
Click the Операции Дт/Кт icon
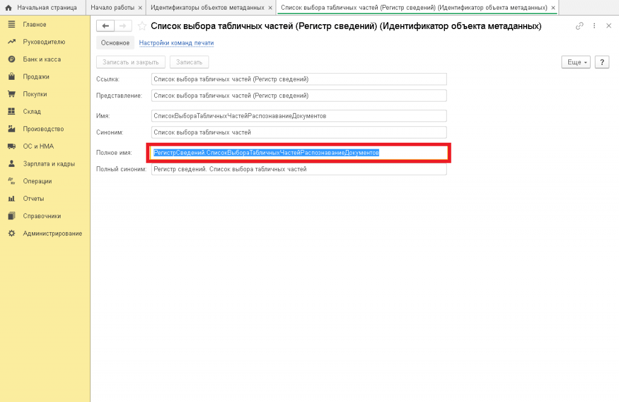click(11, 181)
